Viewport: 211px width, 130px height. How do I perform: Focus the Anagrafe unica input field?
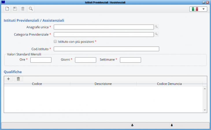point(104,27)
